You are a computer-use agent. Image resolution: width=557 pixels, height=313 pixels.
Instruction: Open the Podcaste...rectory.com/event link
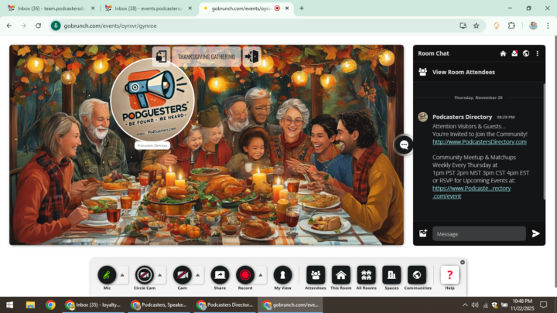[x=471, y=192]
